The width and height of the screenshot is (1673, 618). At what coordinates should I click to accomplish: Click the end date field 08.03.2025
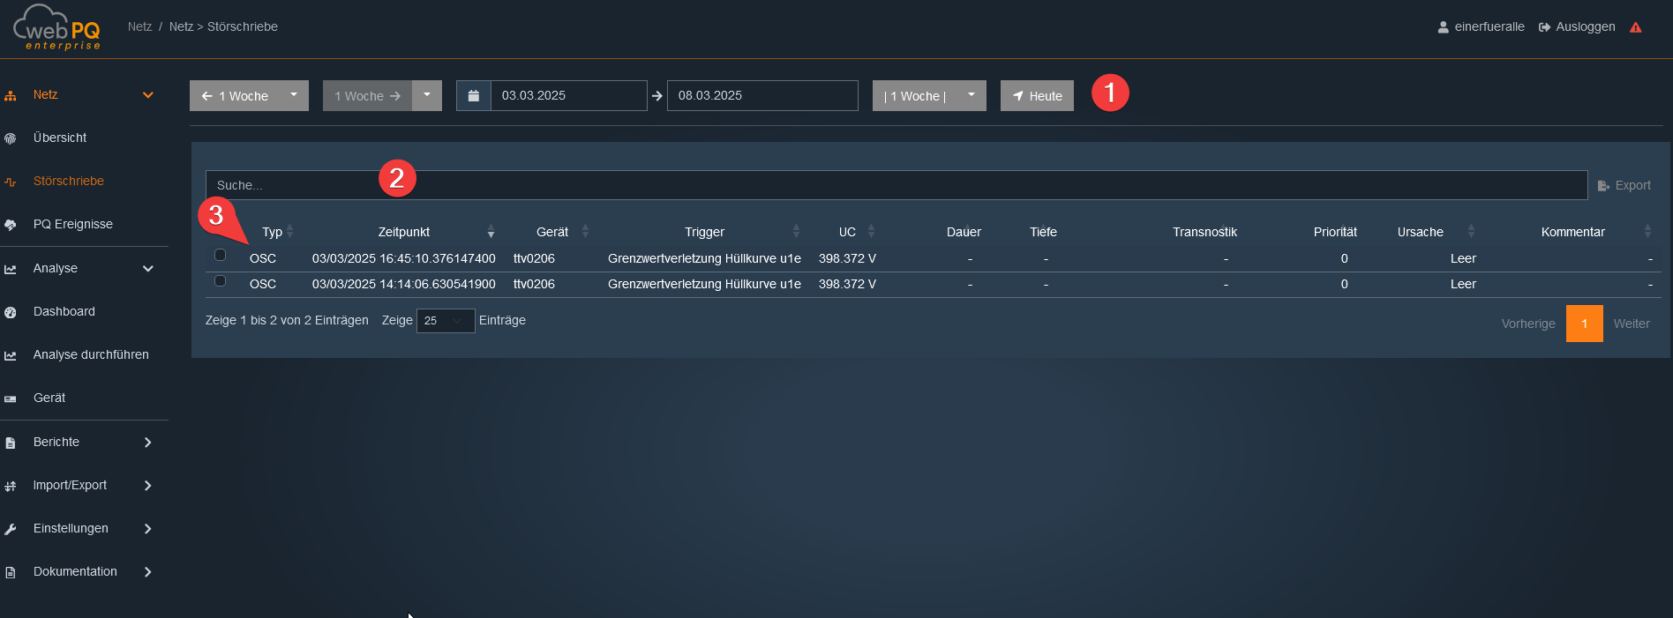click(x=761, y=96)
